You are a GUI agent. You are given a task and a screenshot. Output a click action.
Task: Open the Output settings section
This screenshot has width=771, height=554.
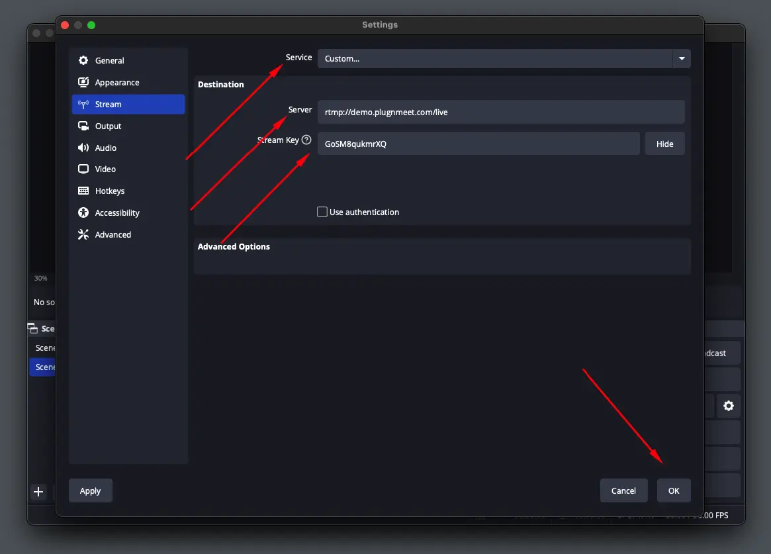click(109, 126)
